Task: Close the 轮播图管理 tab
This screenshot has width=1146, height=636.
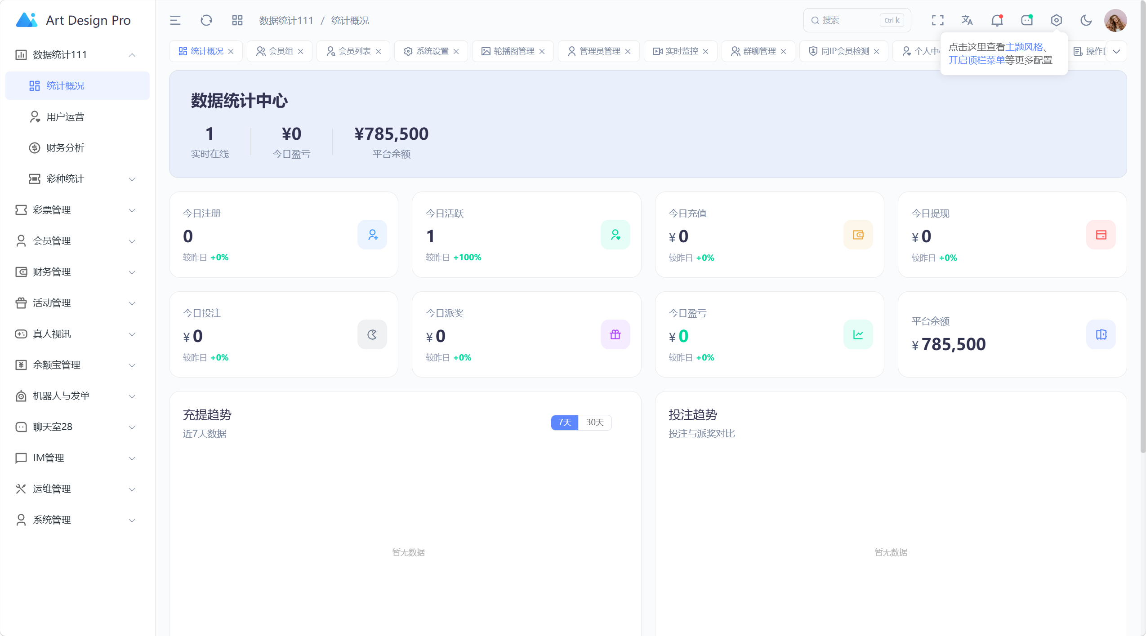Action: click(542, 51)
